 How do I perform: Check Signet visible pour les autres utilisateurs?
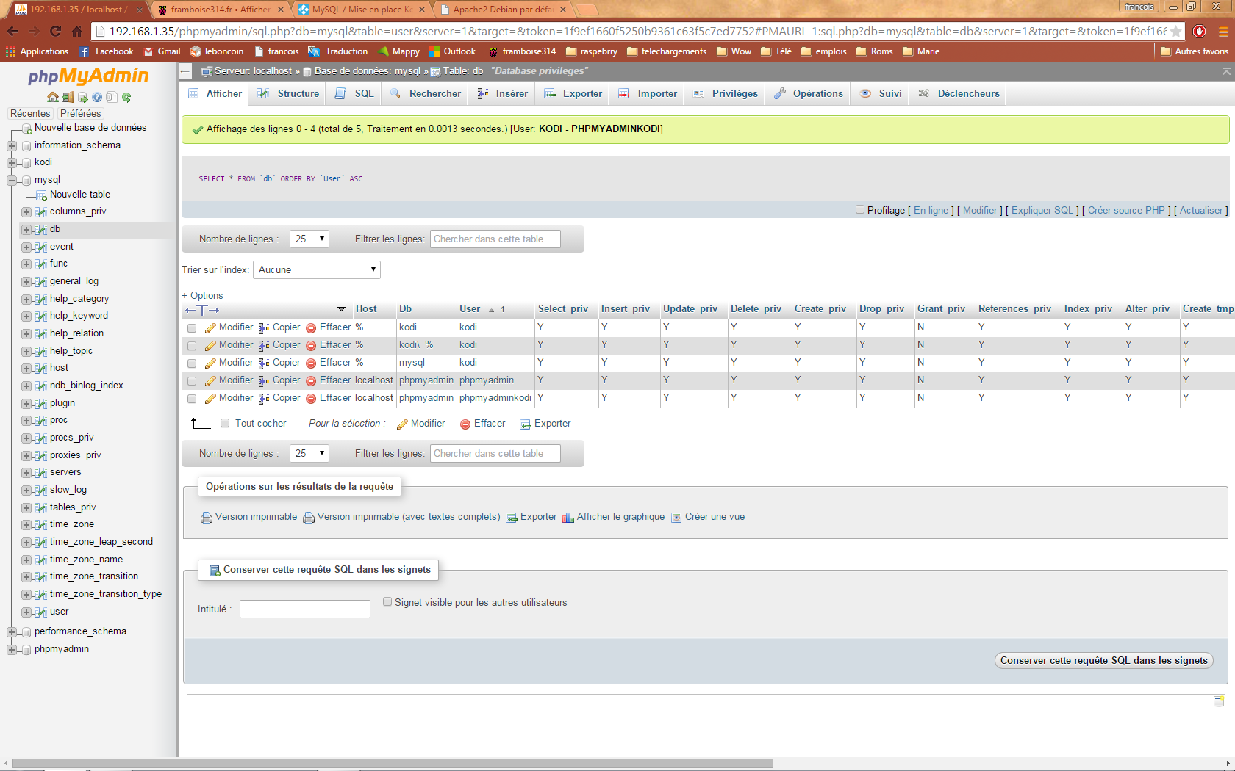click(x=387, y=602)
